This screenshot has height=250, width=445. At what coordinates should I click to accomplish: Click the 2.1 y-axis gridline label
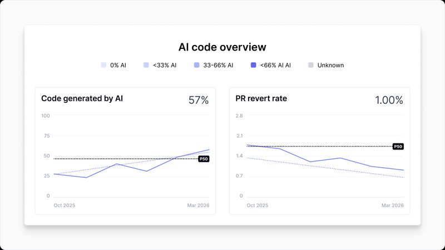pos(239,136)
